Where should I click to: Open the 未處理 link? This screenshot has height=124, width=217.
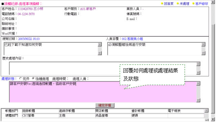(x=184, y=4)
